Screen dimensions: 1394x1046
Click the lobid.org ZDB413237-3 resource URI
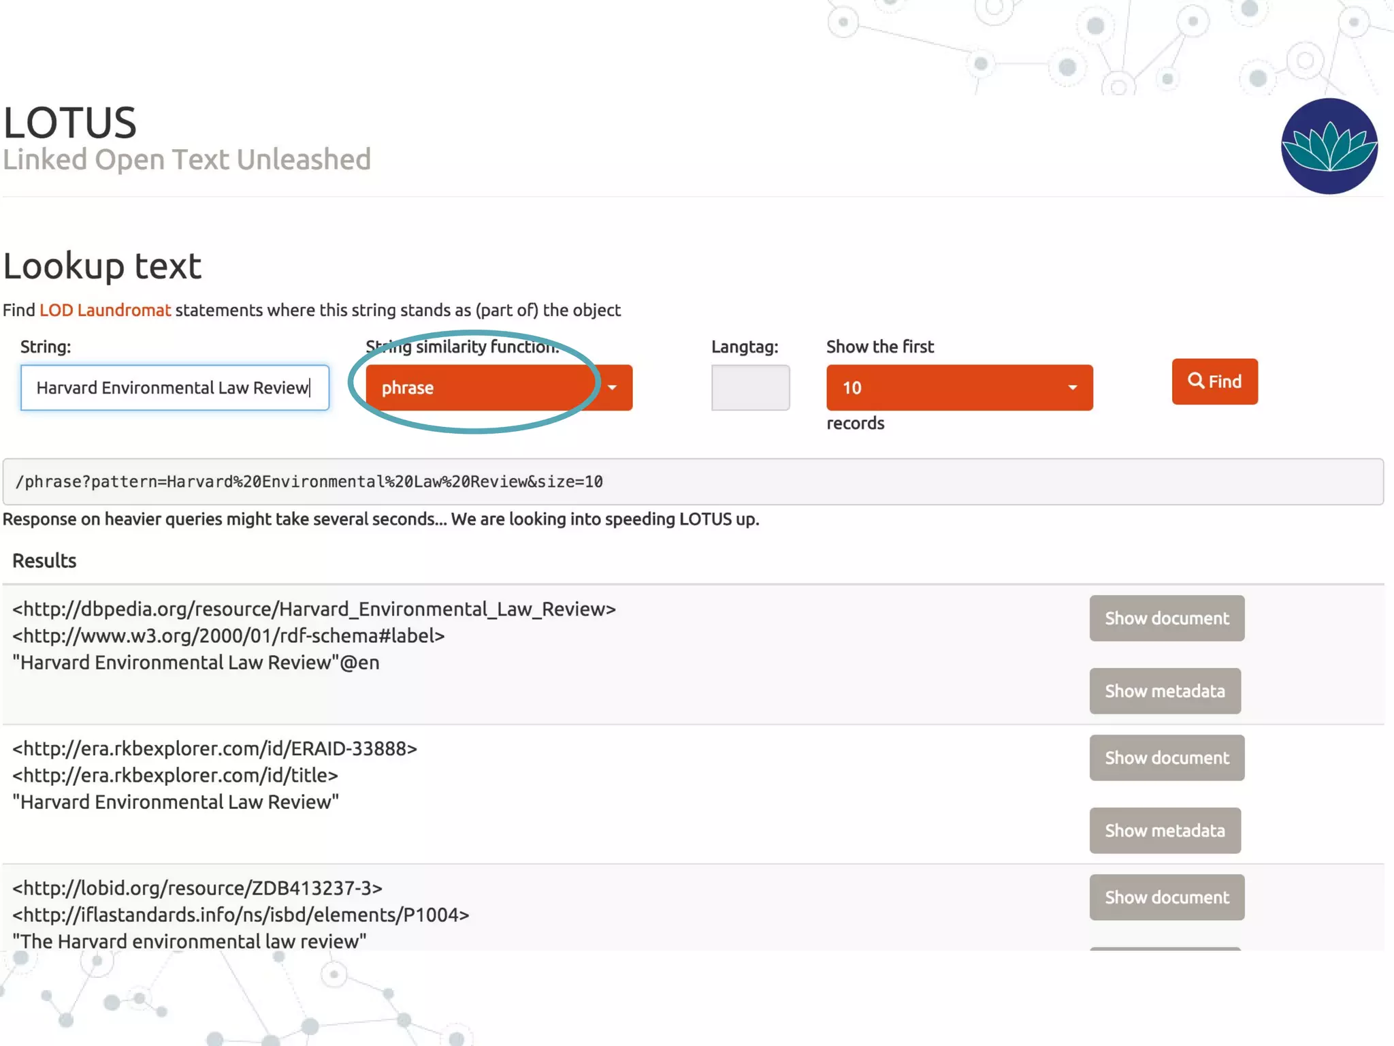tap(197, 888)
